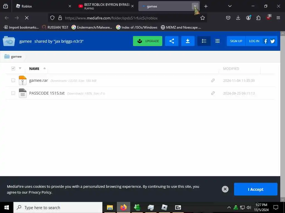Check the PASSCODE 1515.txt checkbox

pyautogui.click(x=13, y=93)
